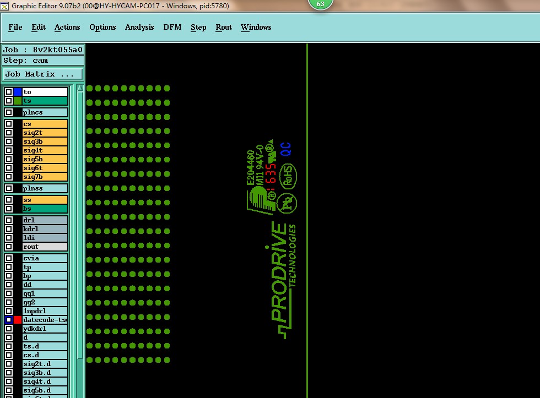Select the 'sig7b' layer row
The height and width of the screenshot is (398, 540).
coord(45,177)
